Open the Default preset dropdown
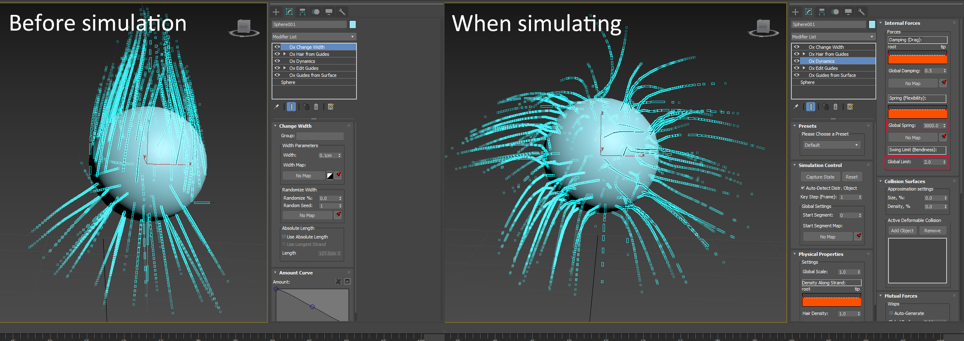The height and width of the screenshot is (341, 964). [831, 145]
